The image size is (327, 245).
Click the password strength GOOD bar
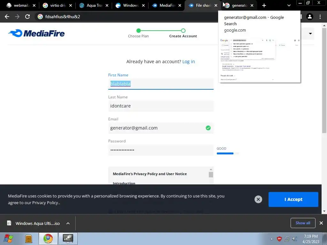[x=228, y=153]
